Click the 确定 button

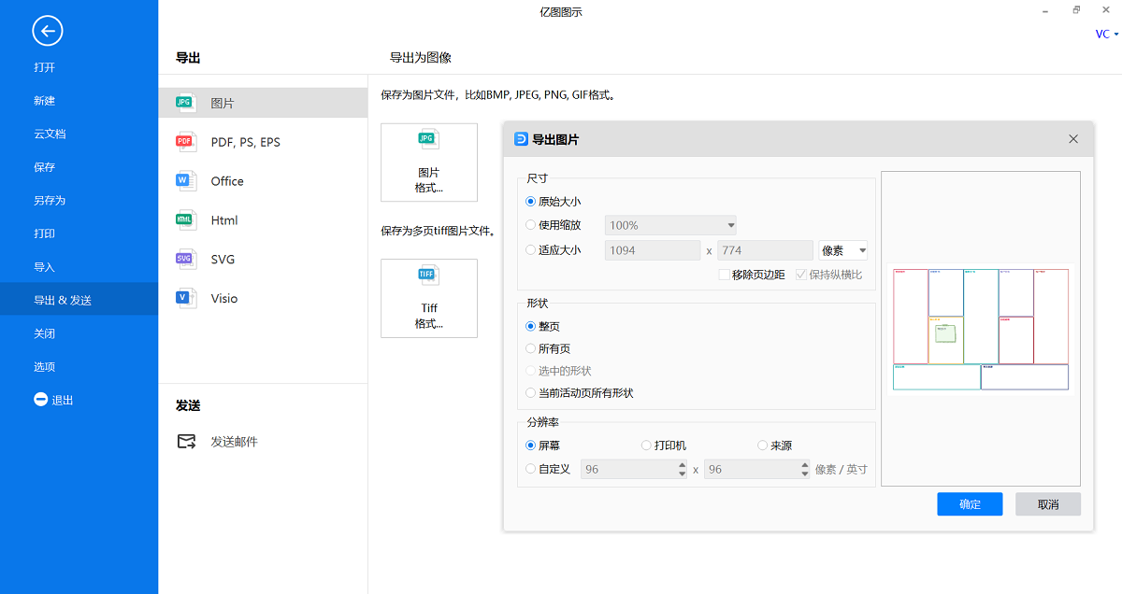pos(970,504)
